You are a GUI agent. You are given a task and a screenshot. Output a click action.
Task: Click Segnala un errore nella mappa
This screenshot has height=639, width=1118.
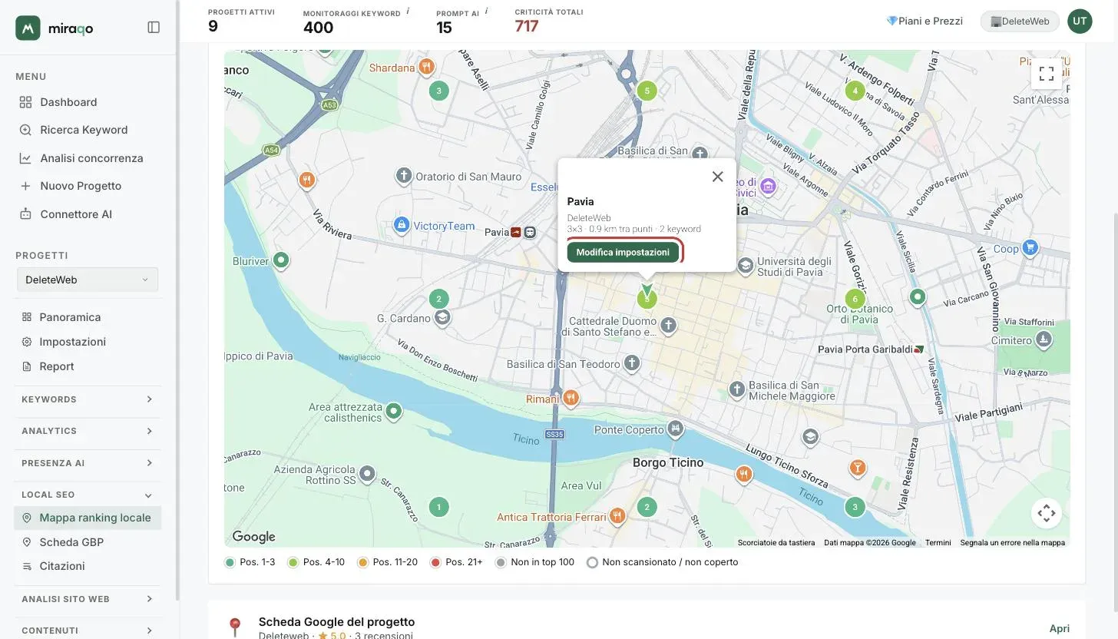(x=1012, y=542)
